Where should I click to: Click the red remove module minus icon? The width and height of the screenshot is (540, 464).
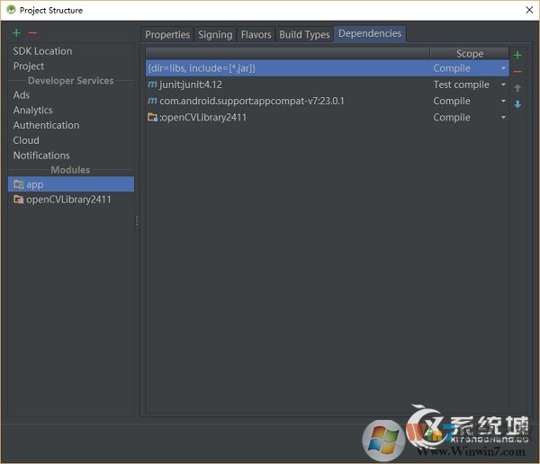point(32,33)
